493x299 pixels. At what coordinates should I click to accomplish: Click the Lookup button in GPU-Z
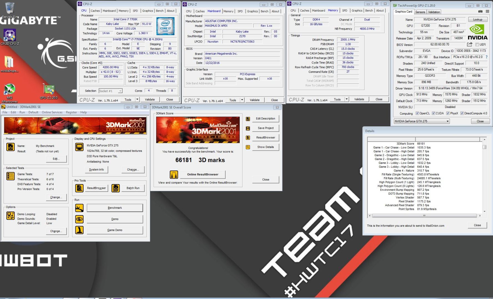point(477,19)
